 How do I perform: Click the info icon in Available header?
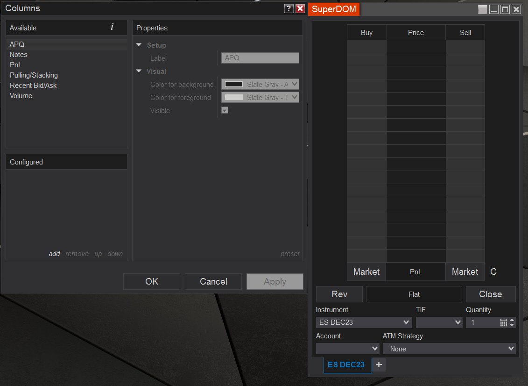point(112,27)
